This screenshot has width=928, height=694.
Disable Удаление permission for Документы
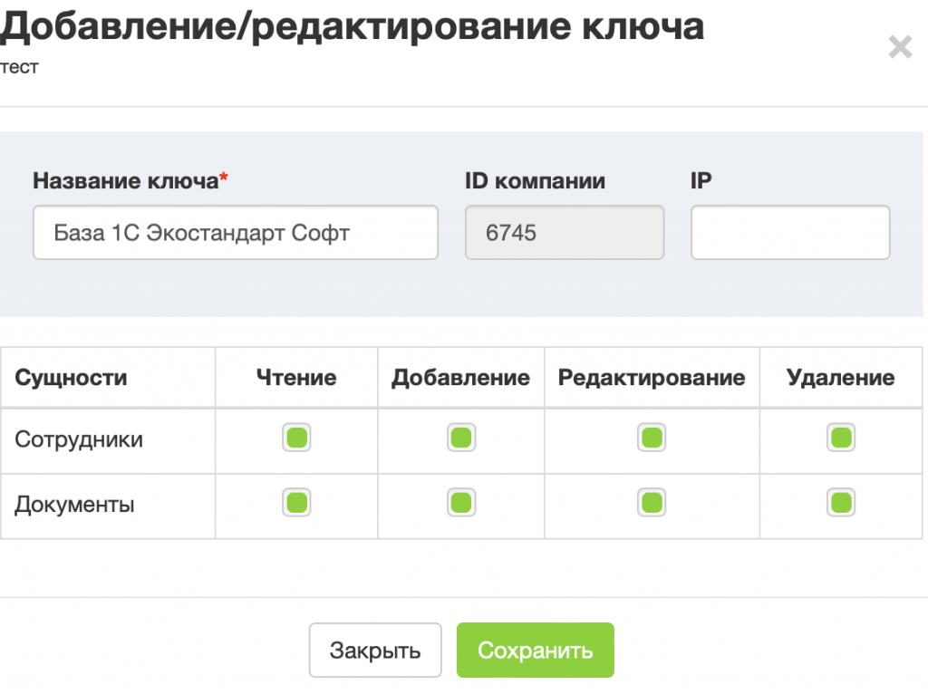pos(841,503)
